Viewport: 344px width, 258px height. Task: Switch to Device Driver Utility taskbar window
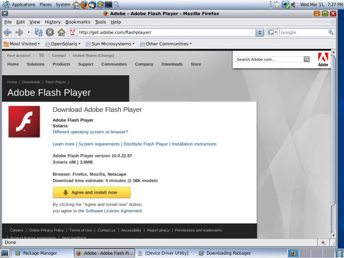[163, 253]
